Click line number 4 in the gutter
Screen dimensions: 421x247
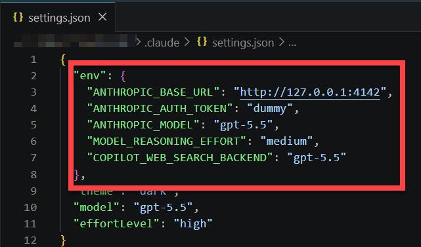tap(33, 109)
